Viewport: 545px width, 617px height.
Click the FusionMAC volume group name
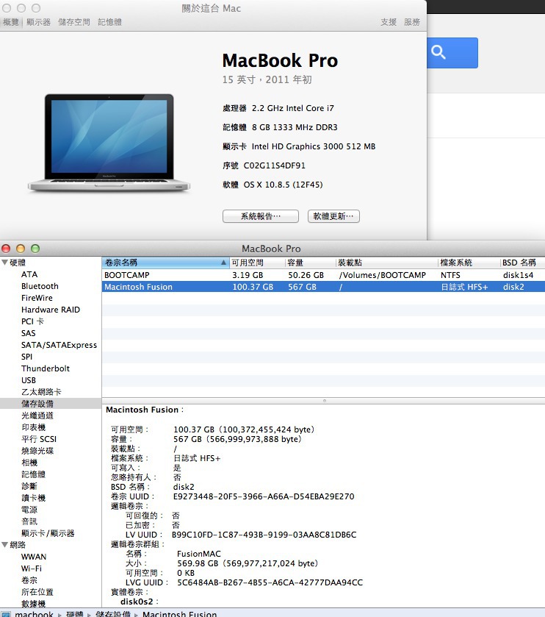tap(199, 554)
